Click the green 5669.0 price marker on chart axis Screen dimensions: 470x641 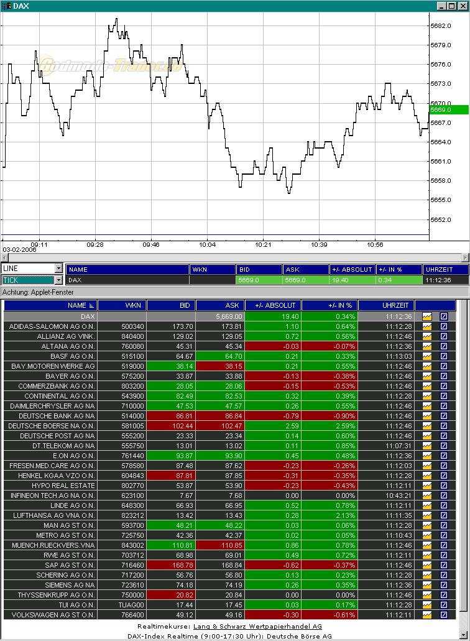click(449, 109)
